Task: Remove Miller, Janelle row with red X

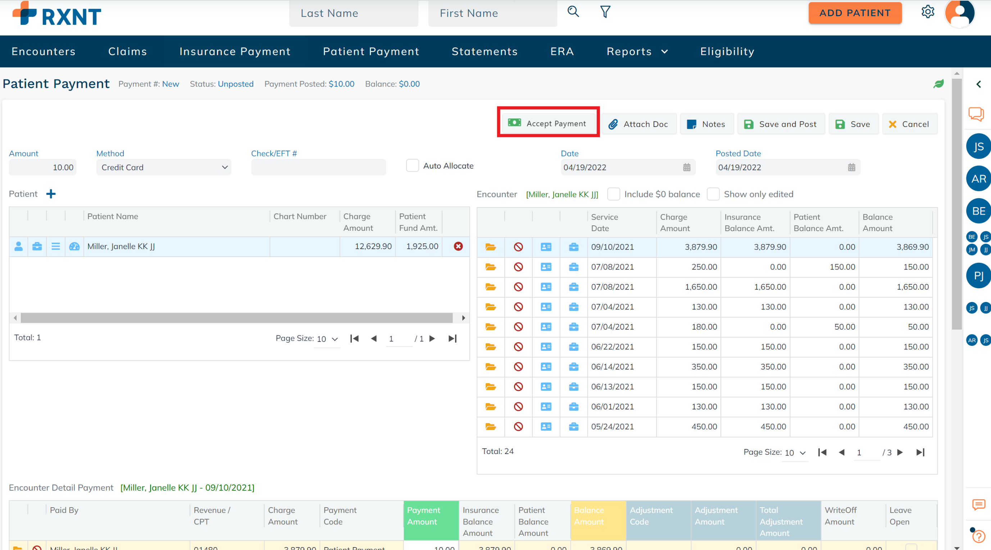Action: (458, 246)
